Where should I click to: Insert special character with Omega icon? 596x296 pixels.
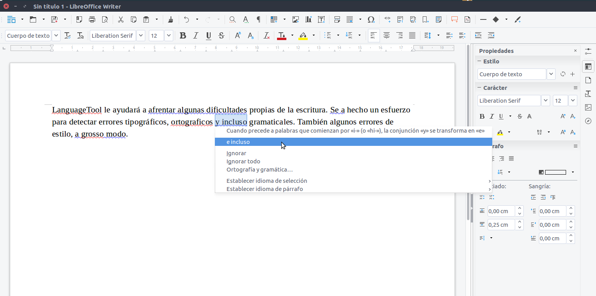click(x=371, y=19)
